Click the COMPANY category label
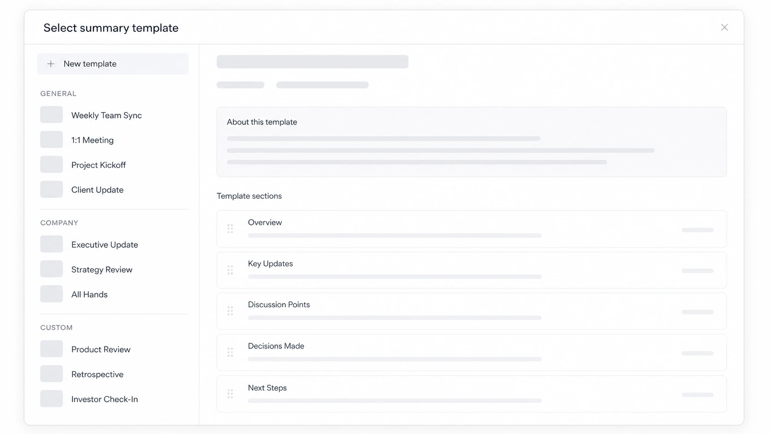This screenshot has height=434, width=771. (59, 223)
